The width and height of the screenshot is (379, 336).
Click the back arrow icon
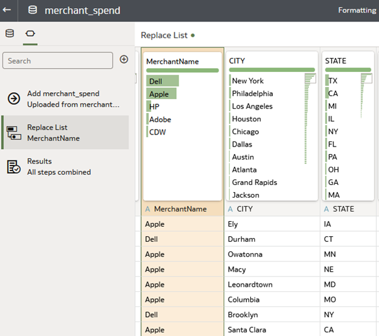coord(8,10)
